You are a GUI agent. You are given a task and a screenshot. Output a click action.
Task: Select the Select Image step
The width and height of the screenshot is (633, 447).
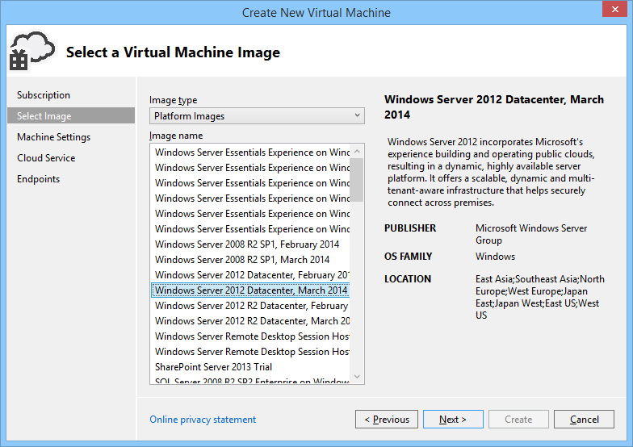pyautogui.click(x=44, y=116)
